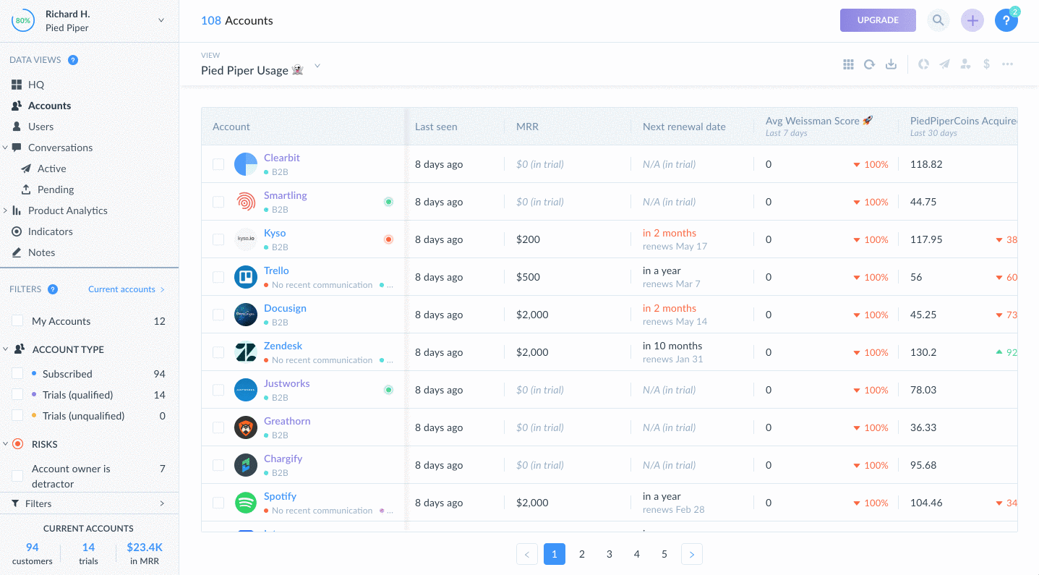Check the Trials (qualified) filter checkbox
Screen dimensions: 1039x575
[17, 395]
